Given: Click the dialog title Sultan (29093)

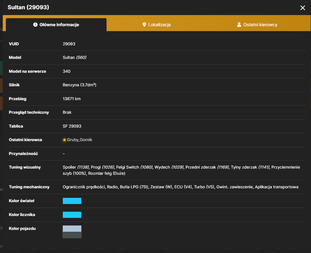Looking at the screenshot, I should (28, 7).
